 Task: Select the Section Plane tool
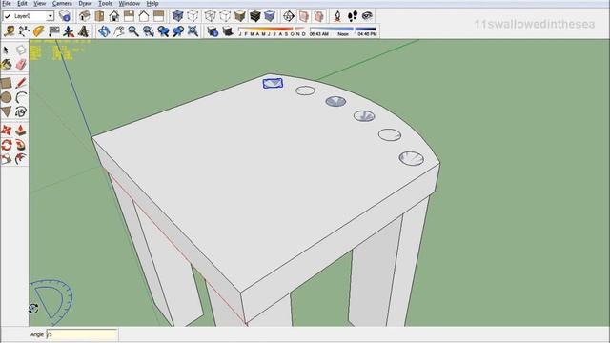[x=289, y=16]
